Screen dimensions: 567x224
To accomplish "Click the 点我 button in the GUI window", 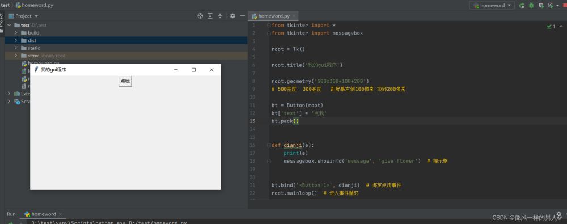I will pos(125,82).
